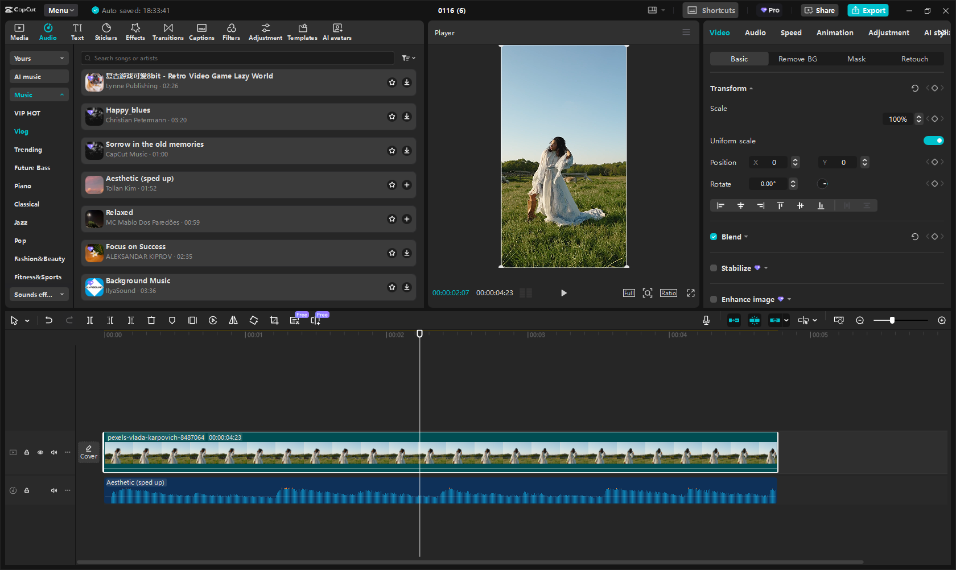The image size is (956, 570).
Task: Click the Mirror flip icon
Action: pyautogui.click(x=233, y=321)
